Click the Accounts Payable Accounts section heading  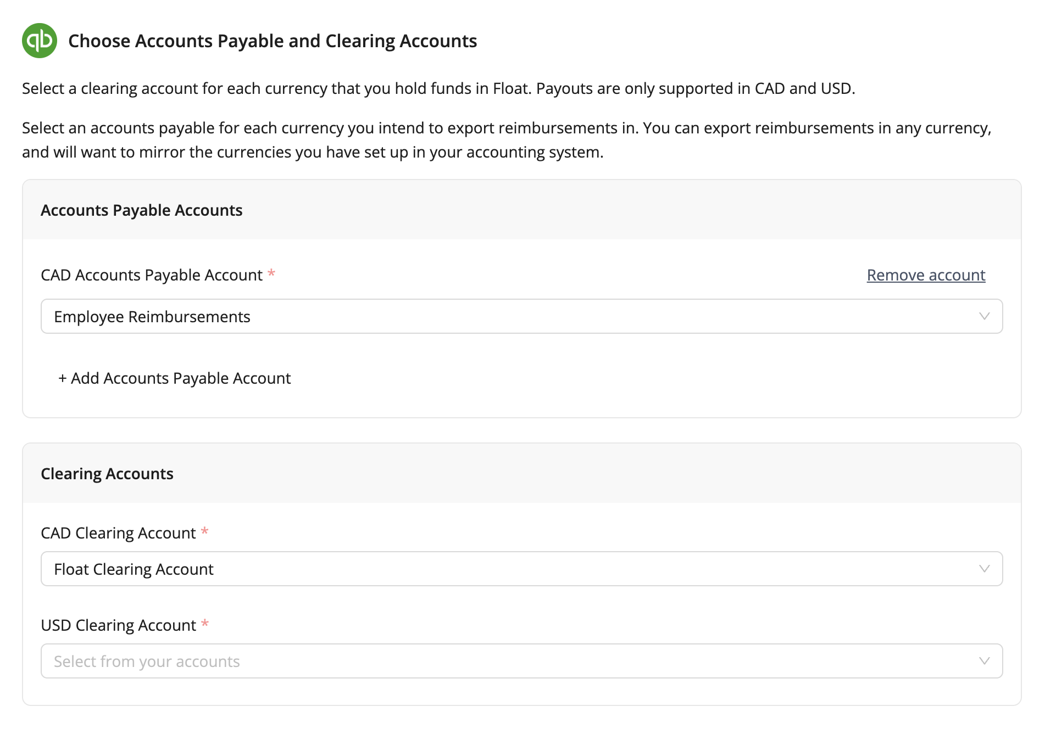(x=141, y=210)
